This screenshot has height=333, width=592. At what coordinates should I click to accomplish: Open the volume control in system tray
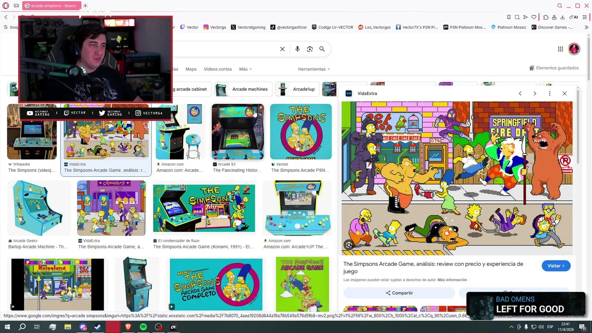pos(541,327)
